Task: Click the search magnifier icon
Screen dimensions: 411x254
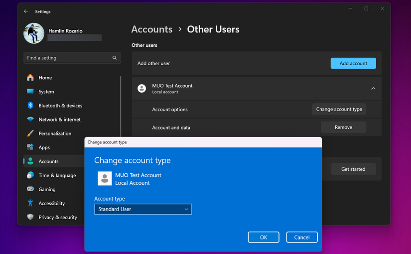Action: click(x=114, y=58)
